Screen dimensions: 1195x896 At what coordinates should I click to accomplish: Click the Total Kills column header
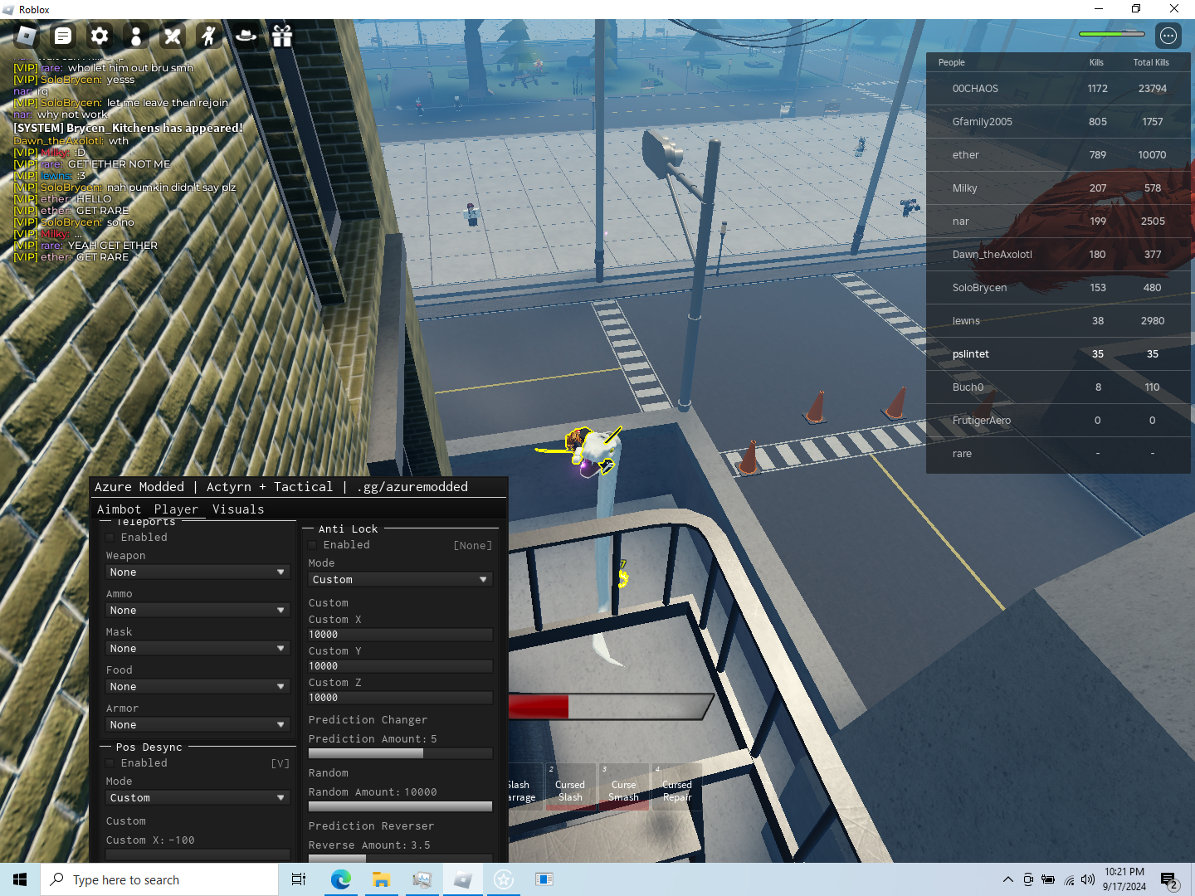tap(1151, 62)
